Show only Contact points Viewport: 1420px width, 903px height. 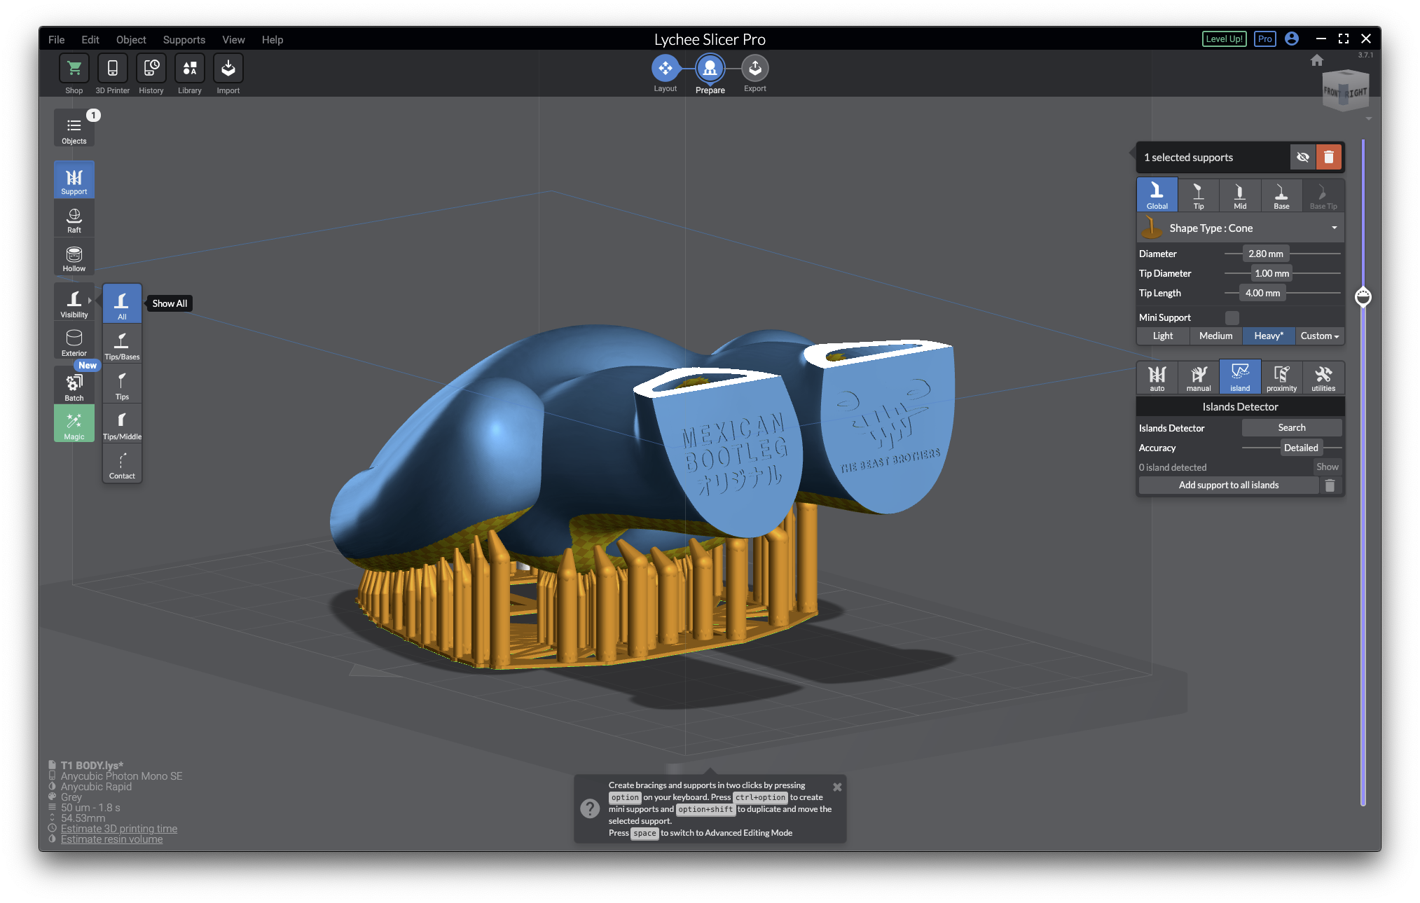point(122,464)
